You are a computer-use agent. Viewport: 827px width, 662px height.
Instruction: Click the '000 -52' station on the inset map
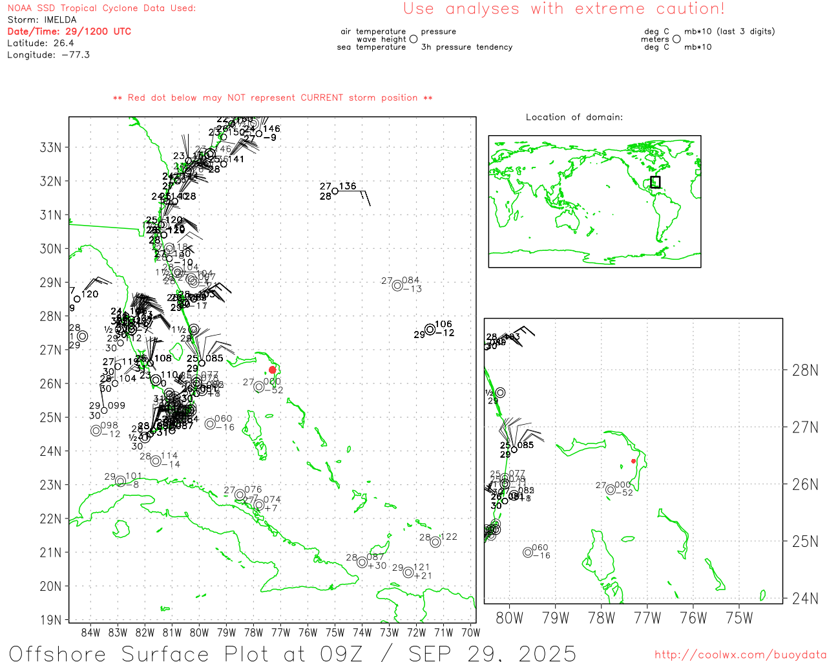point(611,489)
